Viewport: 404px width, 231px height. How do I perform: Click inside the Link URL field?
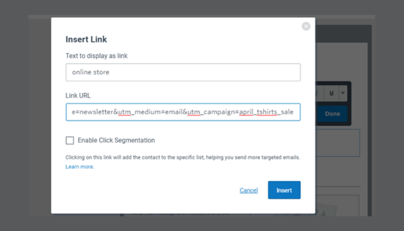(183, 112)
